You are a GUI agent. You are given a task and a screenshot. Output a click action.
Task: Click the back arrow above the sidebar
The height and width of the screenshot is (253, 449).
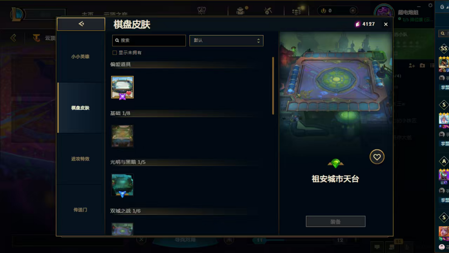[81, 24]
